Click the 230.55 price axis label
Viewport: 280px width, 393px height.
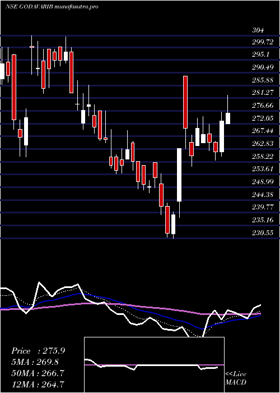263,233
